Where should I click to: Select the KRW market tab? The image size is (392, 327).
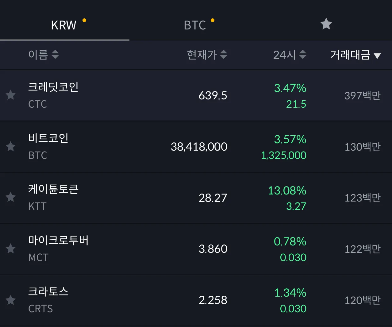64,25
